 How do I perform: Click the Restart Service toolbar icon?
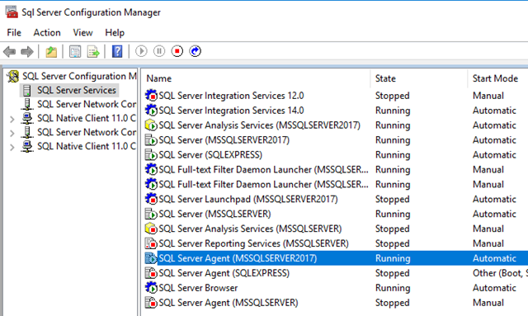click(x=195, y=51)
